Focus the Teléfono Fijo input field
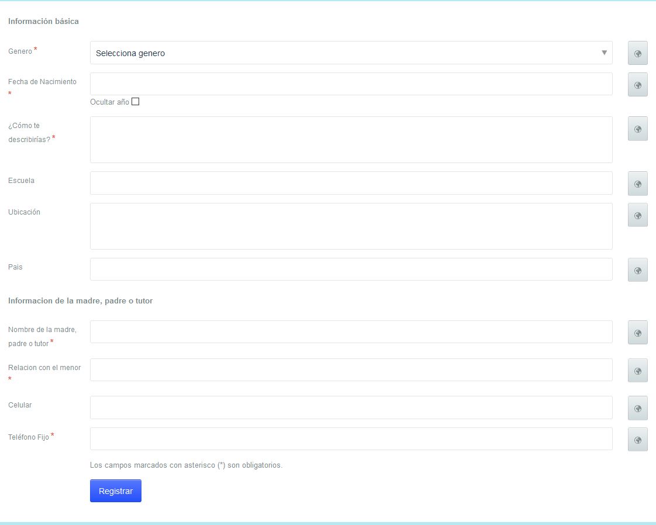The height and width of the screenshot is (525, 656). click(x=351, y=439)
